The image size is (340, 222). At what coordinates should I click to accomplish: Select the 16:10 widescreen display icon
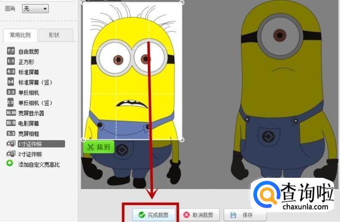[x=10, y=113]
